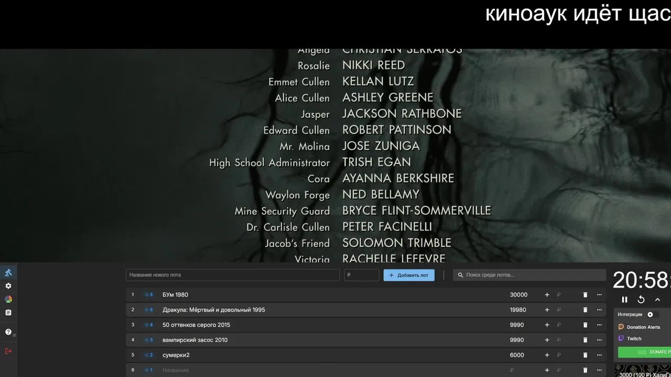This screenshot has height=377, width=671.
Task: Click plus icon for вампирский засос 2010
Action: [547, 340]
